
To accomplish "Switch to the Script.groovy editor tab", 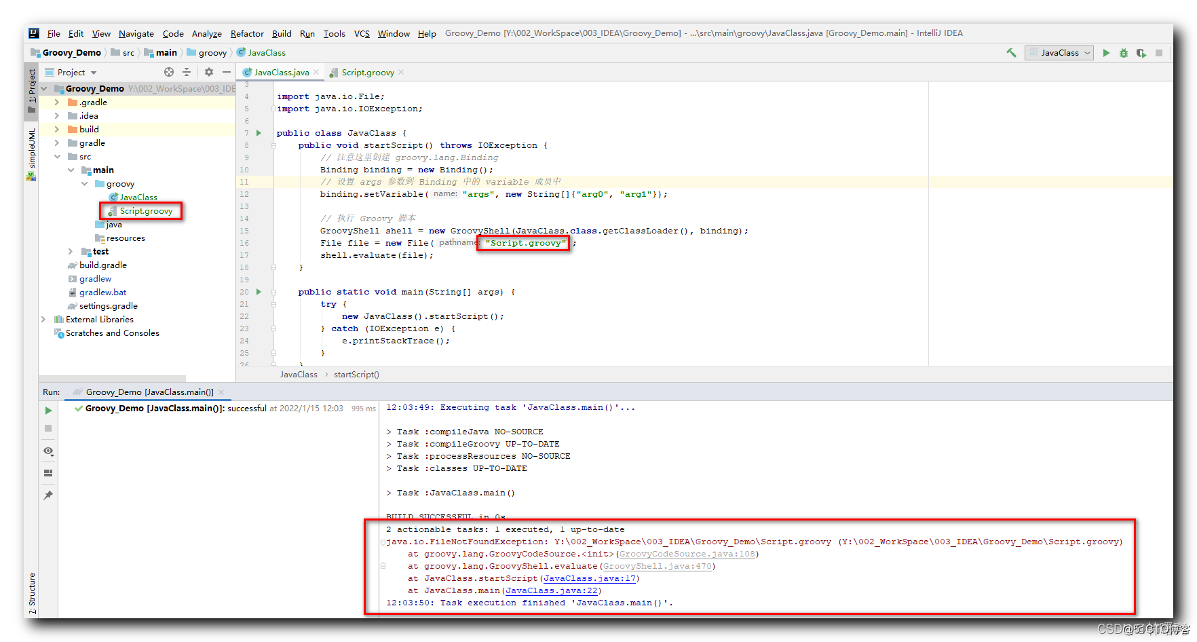I will [366, 72].
